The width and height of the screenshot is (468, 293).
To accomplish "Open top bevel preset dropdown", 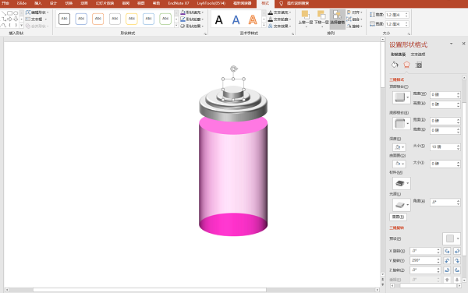I will click(402, 97).
